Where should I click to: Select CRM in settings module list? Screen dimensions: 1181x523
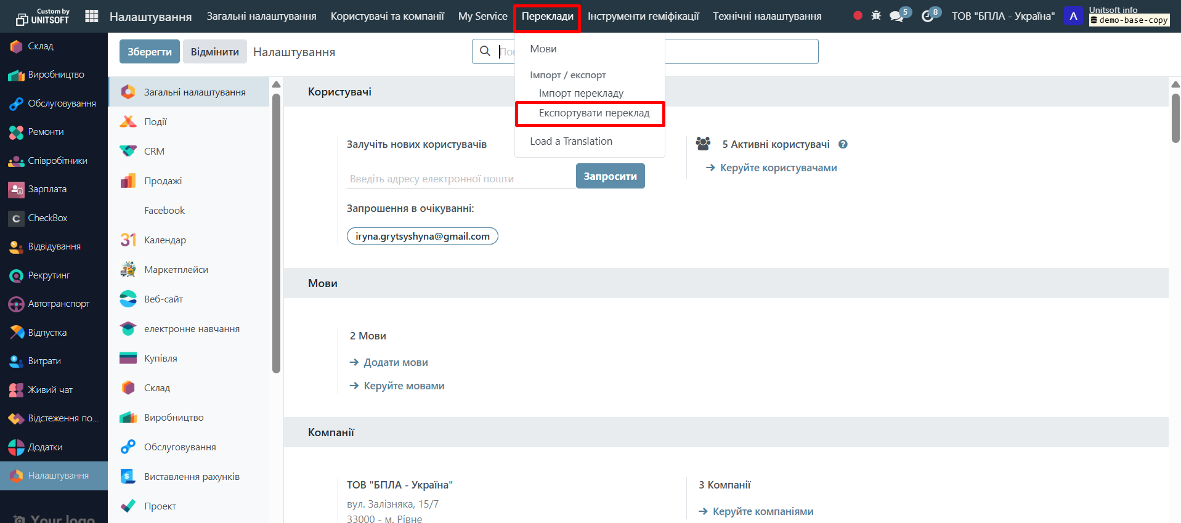tap(154, 152)
